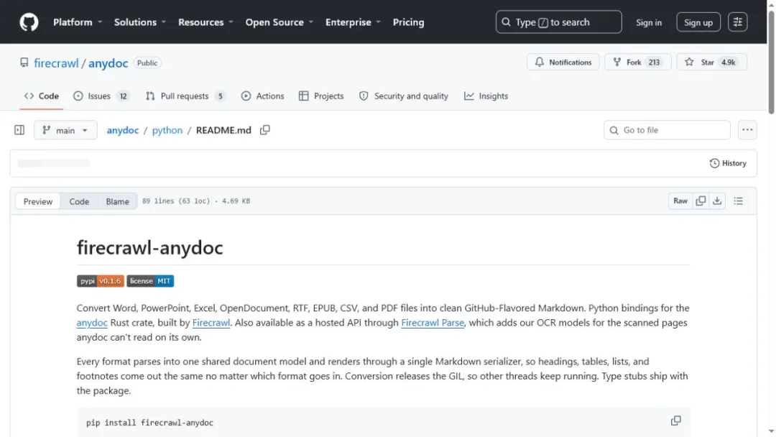Open the Security and quality tab
776x437 pixels.
[403, 96]
